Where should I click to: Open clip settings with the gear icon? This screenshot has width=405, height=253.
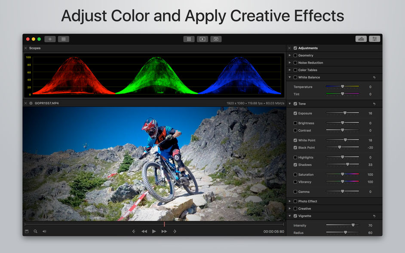pos(30,103)
